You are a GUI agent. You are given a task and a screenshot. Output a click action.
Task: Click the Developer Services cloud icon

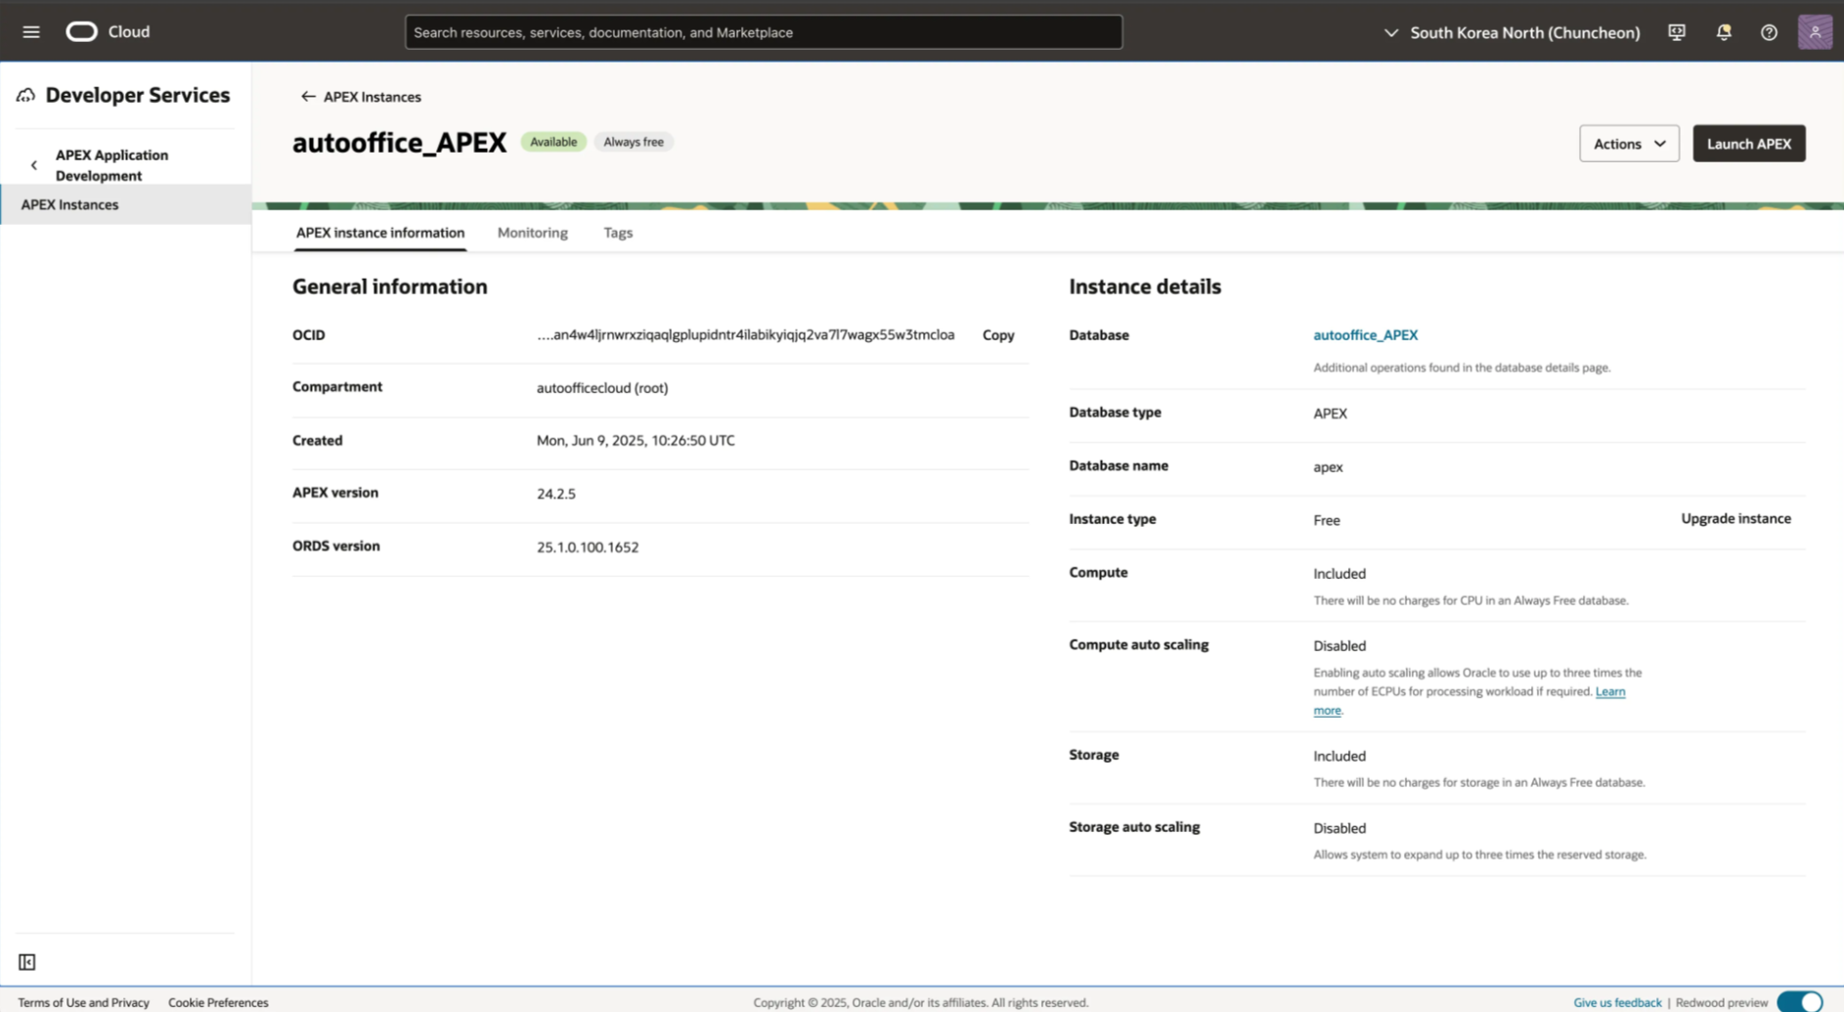[x=25, y=95]
